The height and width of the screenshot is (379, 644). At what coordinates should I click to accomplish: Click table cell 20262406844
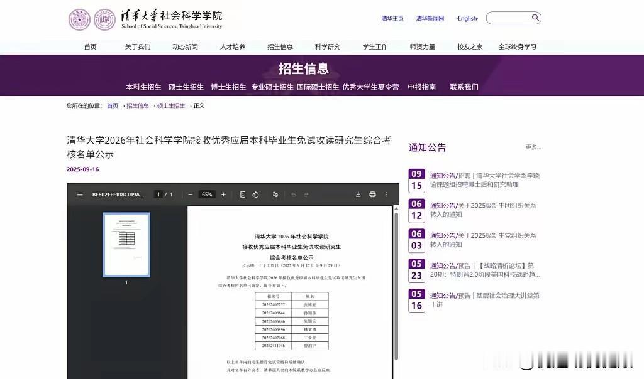(273, 313)
